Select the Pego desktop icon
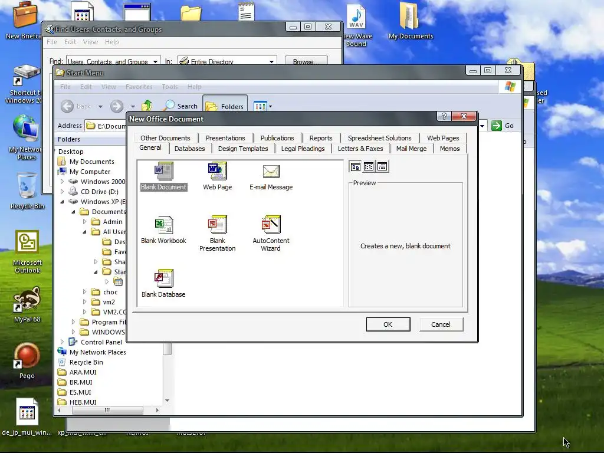Viewport: 604px width, 453px height. coord(27,361)
